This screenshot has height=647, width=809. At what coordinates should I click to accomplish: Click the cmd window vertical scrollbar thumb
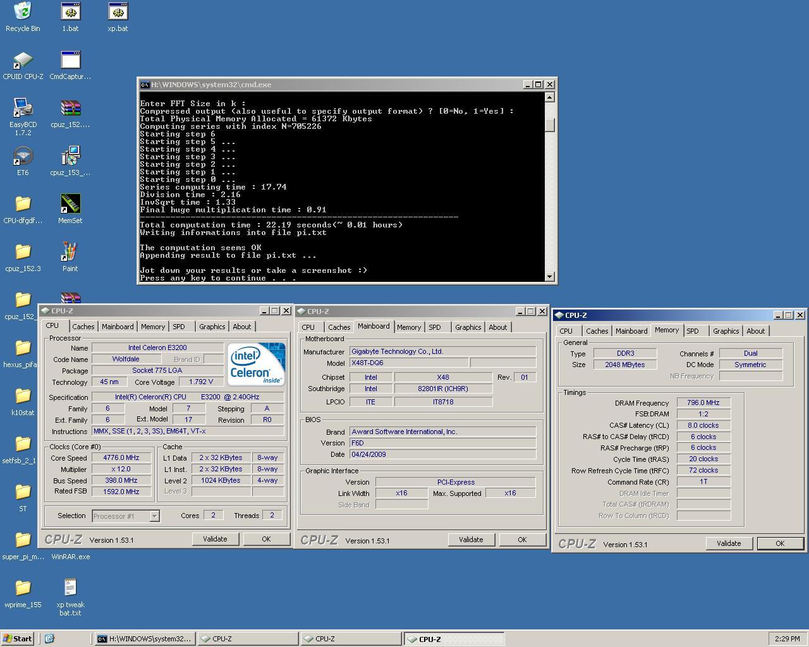click(x=549, y=125)
